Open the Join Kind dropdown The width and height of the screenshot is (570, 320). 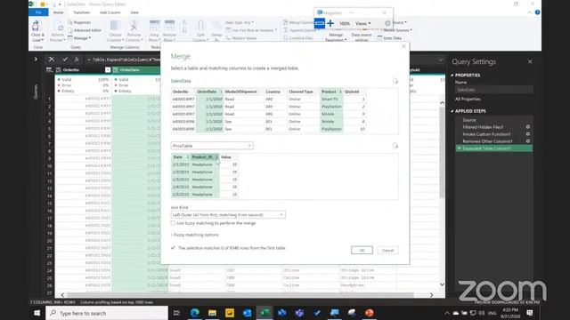[228, 215]
